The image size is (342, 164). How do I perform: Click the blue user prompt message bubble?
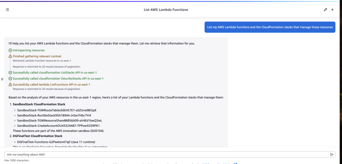(x=270, y=27)
